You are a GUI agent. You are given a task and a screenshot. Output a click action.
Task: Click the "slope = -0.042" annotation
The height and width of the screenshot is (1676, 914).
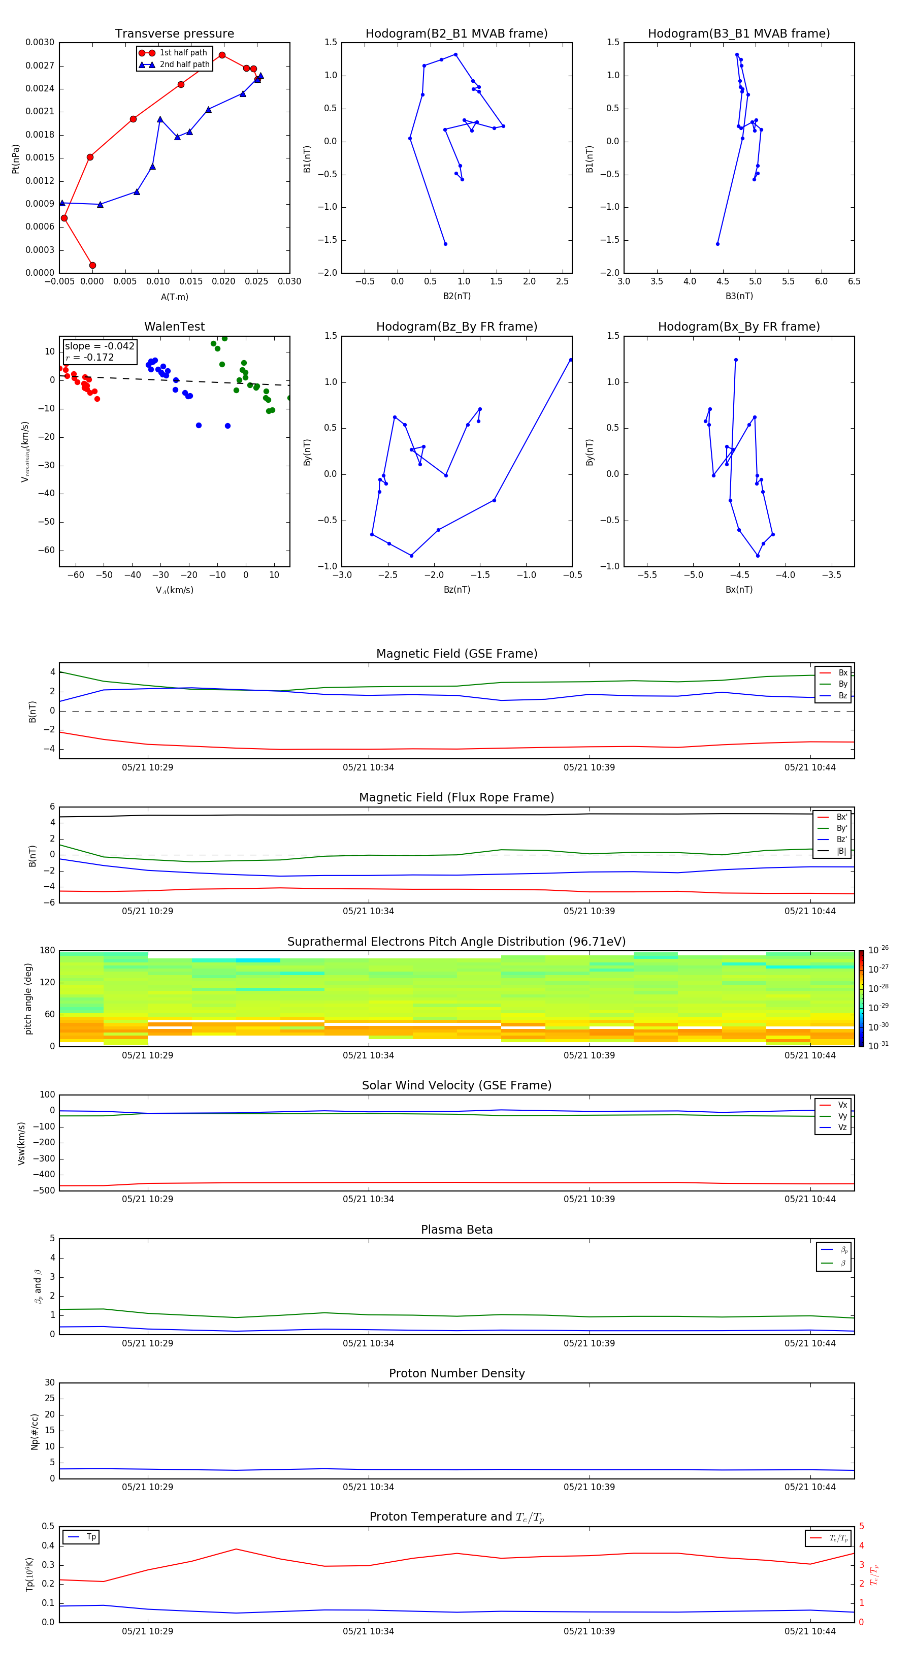click(x=100, y=346)
